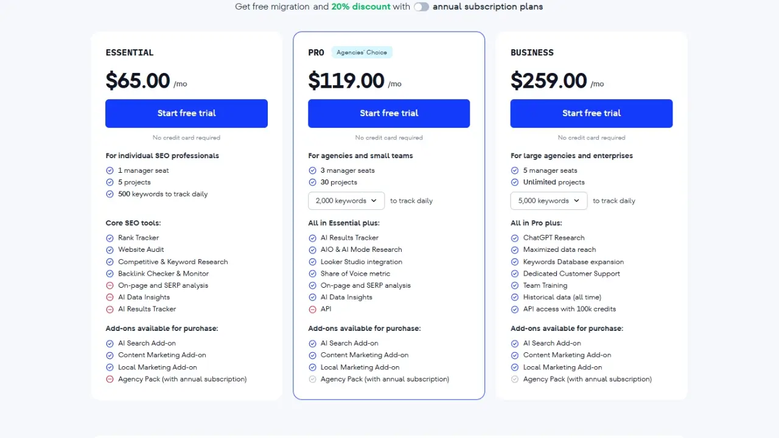This screenshot has height=438, width=779.
Task: Click the checkmark beside "3 manager seats"
Action: click(312, 170)
